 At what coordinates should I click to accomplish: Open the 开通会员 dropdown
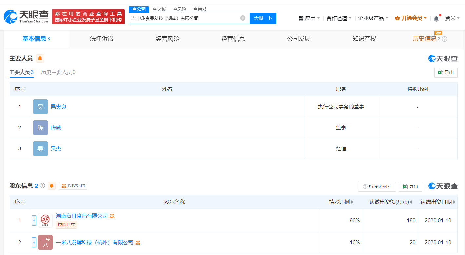coord(411,18)
